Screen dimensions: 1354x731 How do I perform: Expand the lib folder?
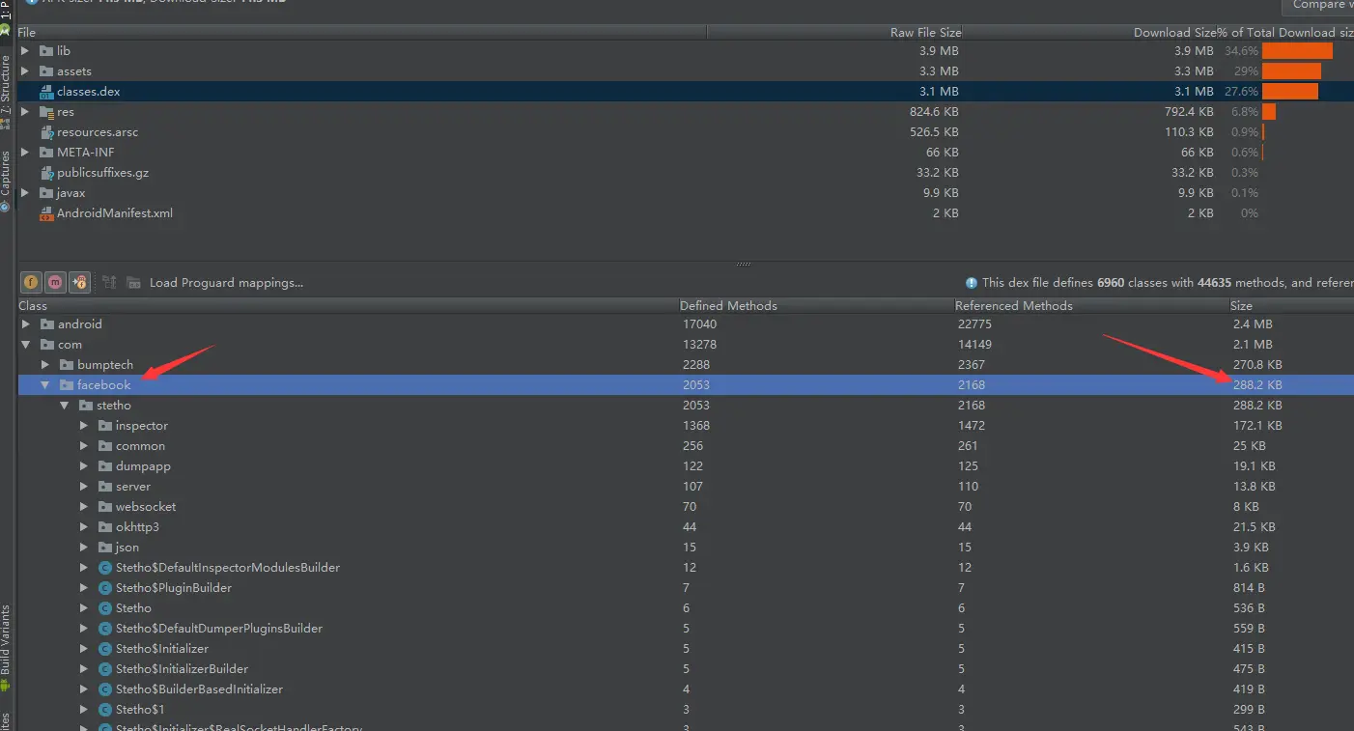25,50
